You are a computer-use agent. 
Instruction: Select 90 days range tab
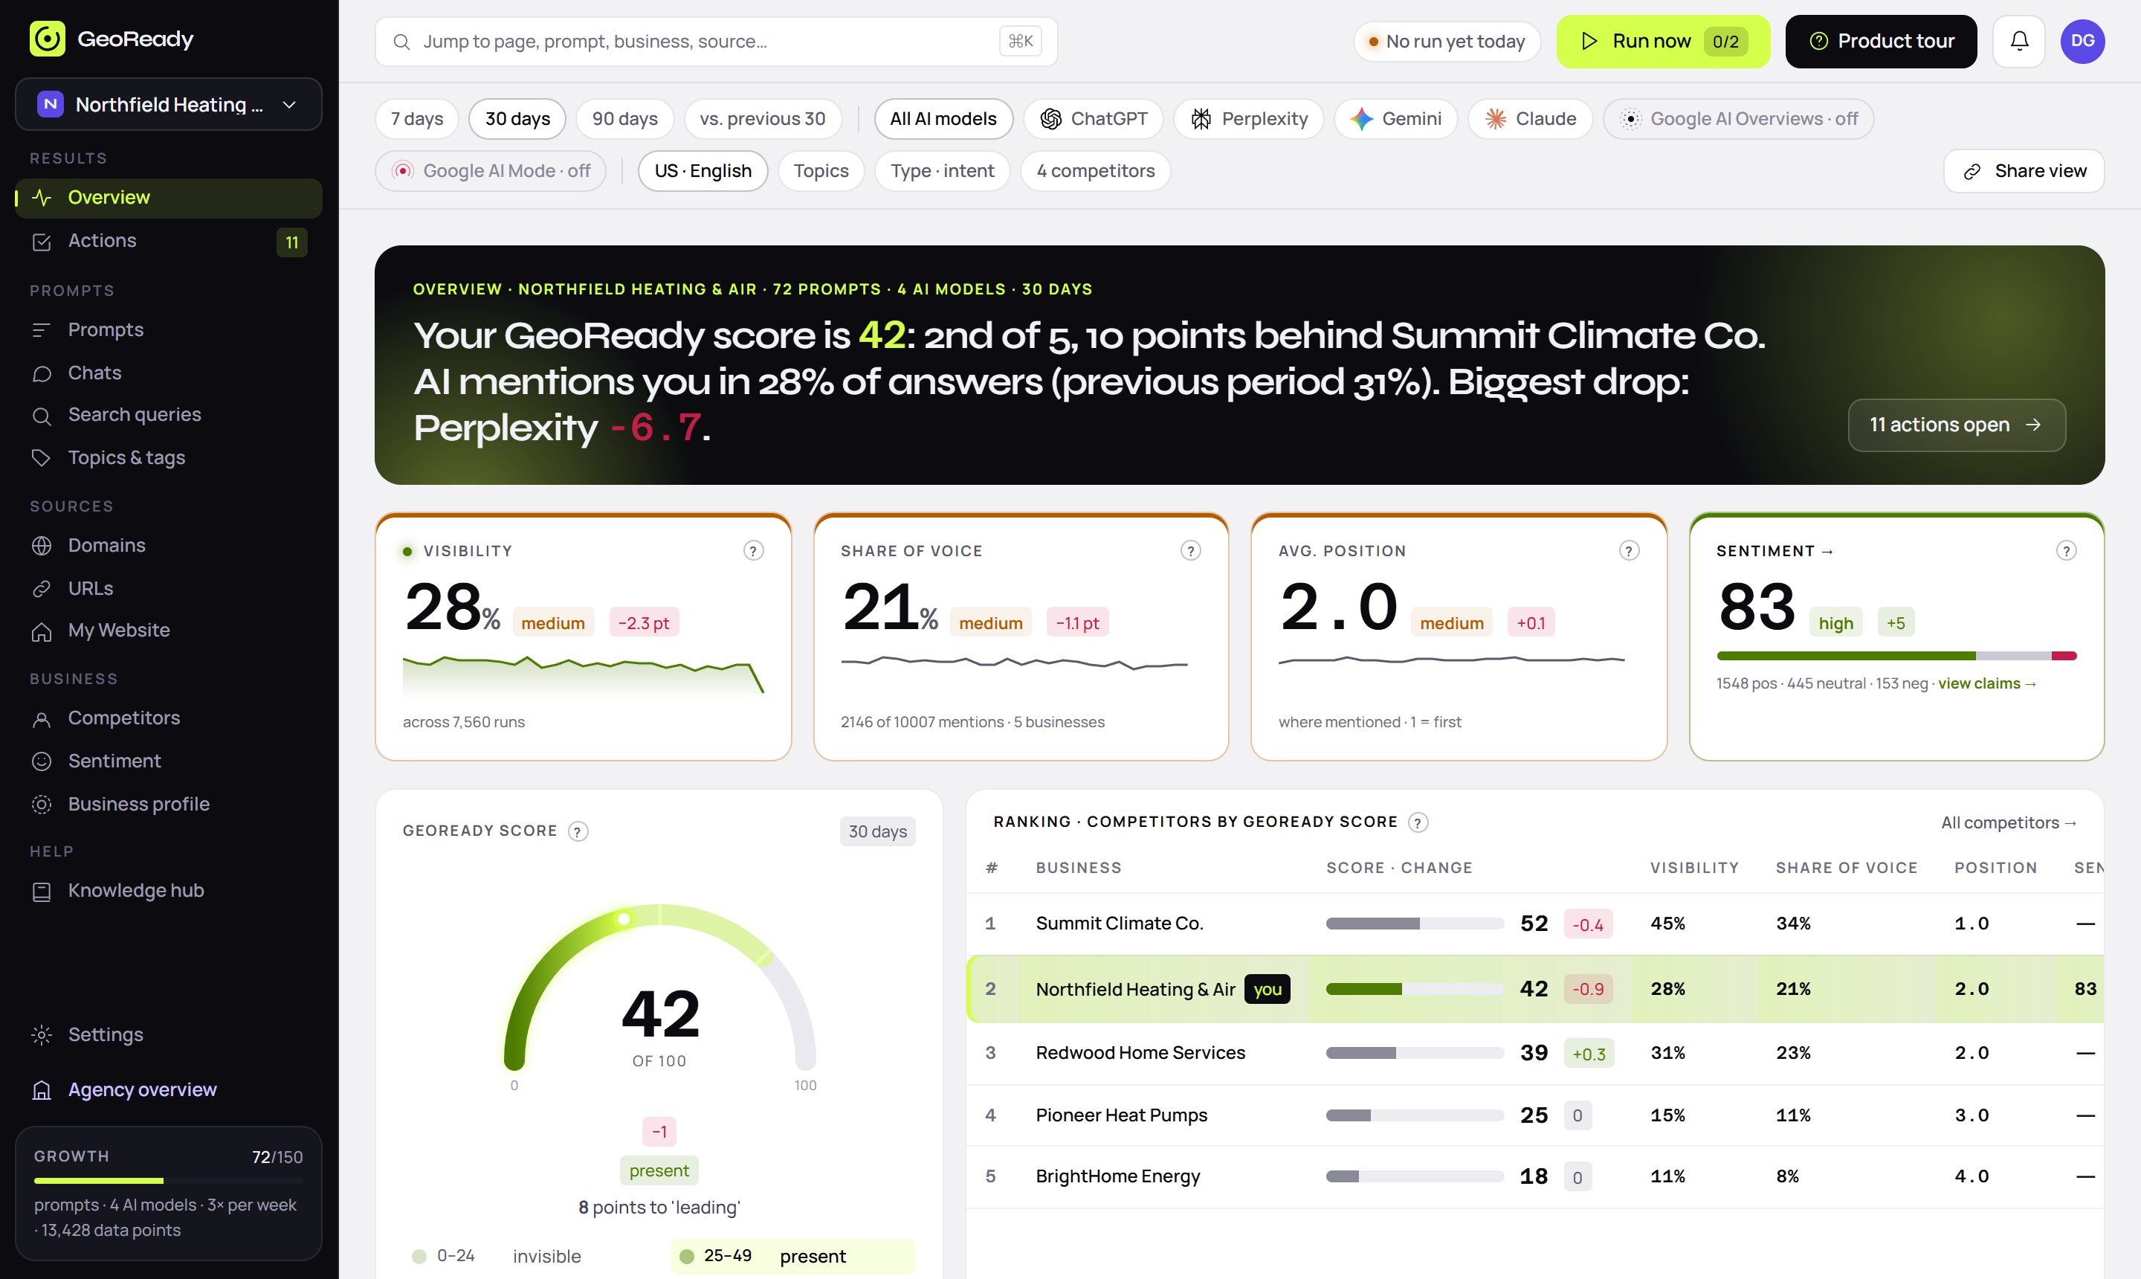tap(624, 119)
